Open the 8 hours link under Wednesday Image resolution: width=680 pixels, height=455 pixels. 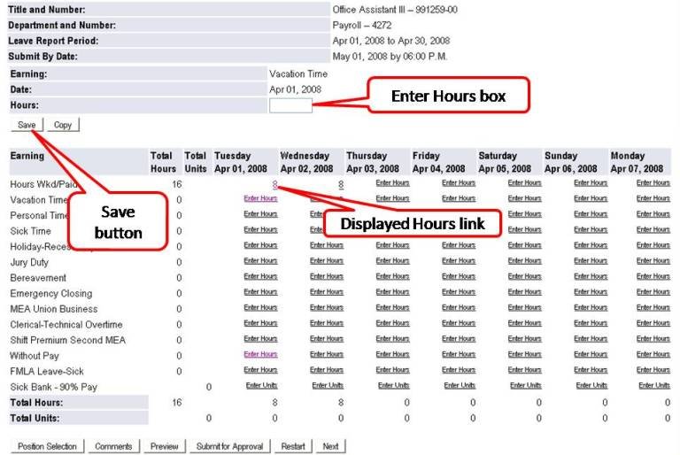point(341,184)
